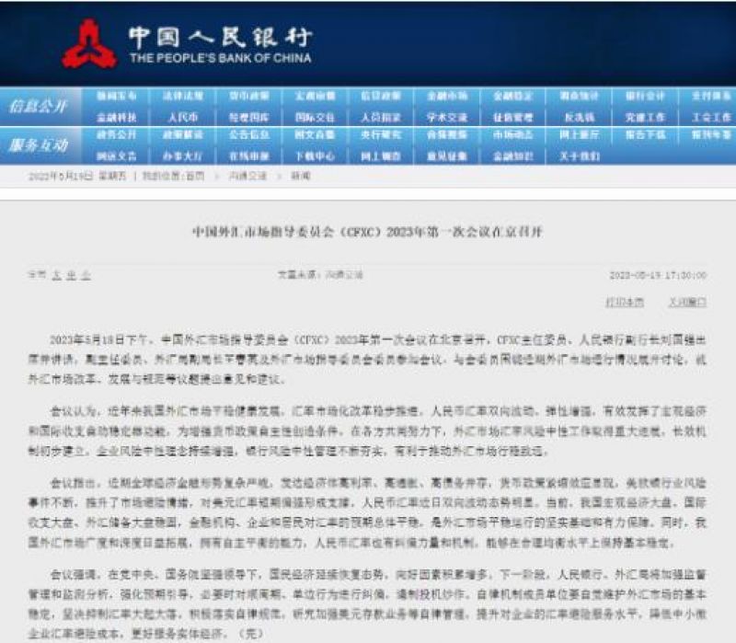Open 在线申报 navigation item
The width and height of the screenshot is (736, 643).
click(x=248, y=156)
